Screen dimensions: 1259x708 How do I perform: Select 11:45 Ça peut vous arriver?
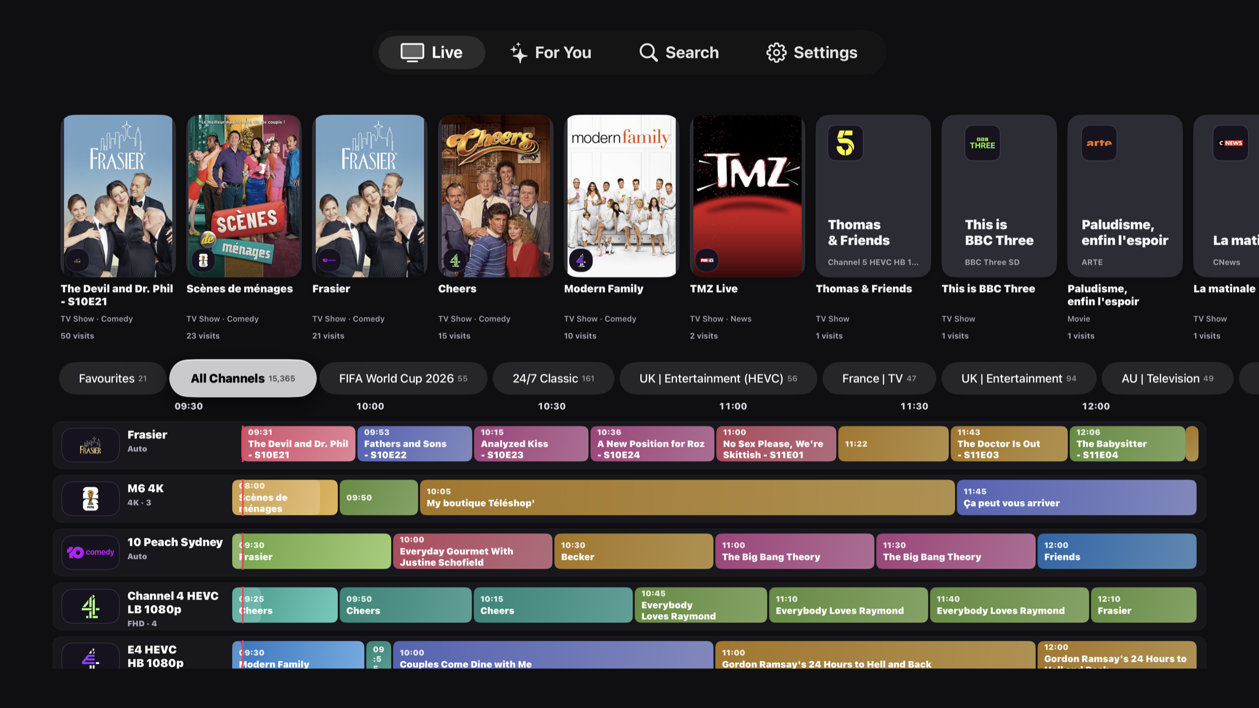tap(1076, 497)
